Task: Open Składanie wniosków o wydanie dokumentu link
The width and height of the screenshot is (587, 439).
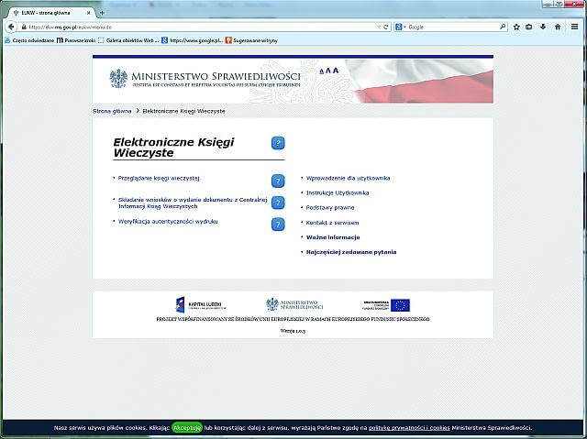Action: pos(193,203)
